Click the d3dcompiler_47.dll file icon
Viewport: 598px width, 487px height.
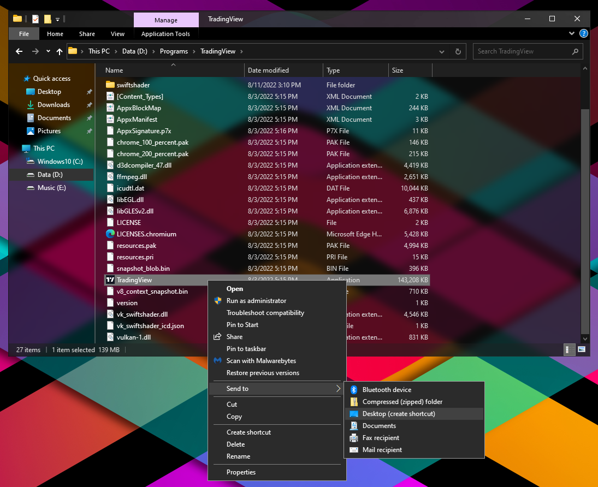(110, 165)
